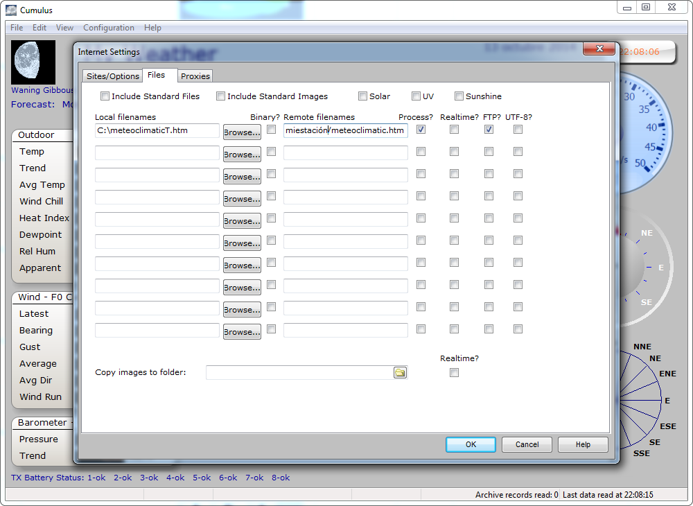Viewport: 693px width, 506px height.
Task: Click the Cumulus app icon in title bar
Action: click(11, 10)
